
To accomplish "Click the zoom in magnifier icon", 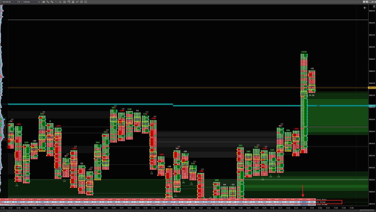I will tap(52, 2).
